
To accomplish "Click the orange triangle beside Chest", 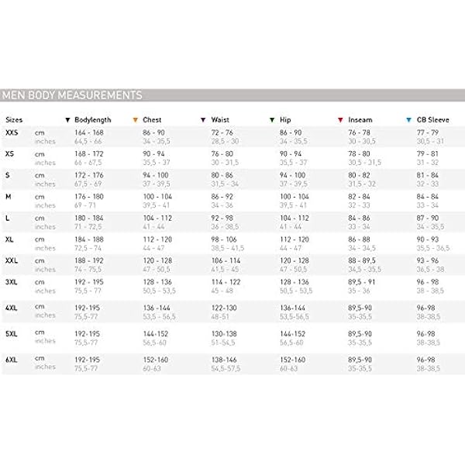I will pos(136,120).
